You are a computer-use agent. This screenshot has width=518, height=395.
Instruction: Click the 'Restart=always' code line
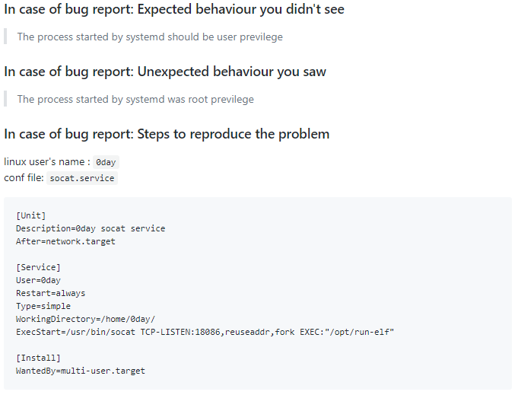point(50,293)
